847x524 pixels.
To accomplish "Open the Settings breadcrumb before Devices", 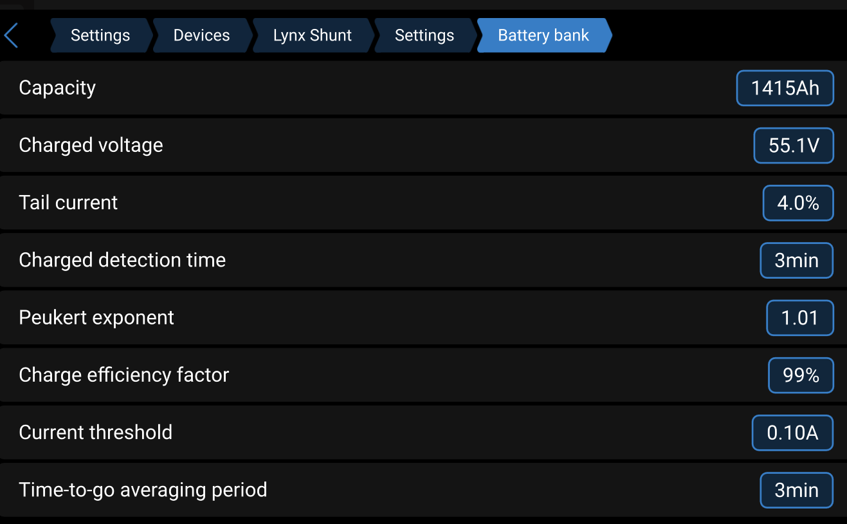I will coord(100,35).
